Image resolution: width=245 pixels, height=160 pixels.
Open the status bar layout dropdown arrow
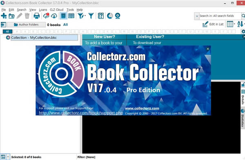click(8, 157)
